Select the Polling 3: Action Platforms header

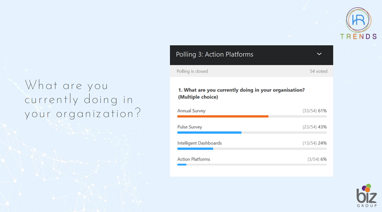point(251,55)
